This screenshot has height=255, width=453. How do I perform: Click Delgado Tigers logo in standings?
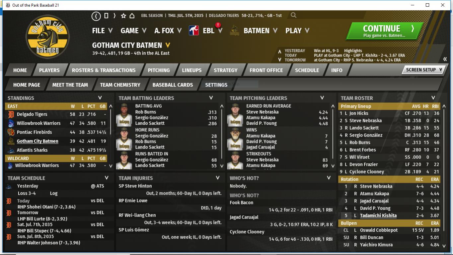11,114
